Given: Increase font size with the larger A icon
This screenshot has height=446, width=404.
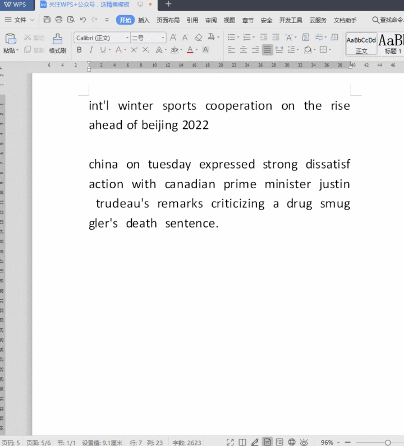Looking at the screenshot, I should [x=173, y=38].
